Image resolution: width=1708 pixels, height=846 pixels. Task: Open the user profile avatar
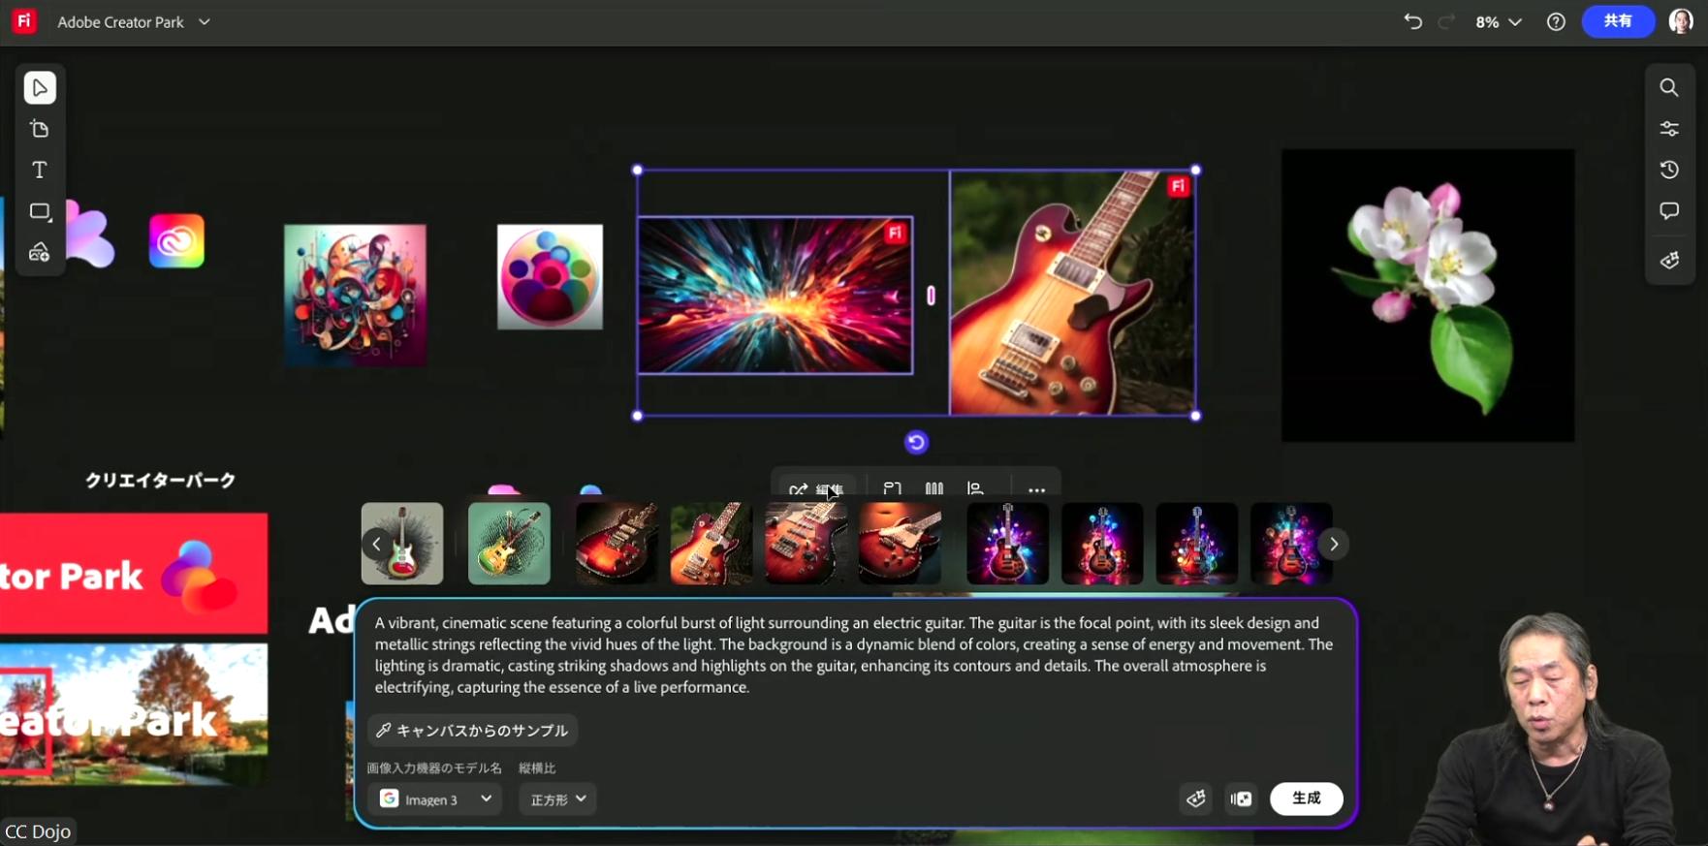pos(1681,21)
